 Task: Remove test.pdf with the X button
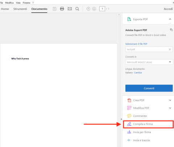(x=170, y=49)
